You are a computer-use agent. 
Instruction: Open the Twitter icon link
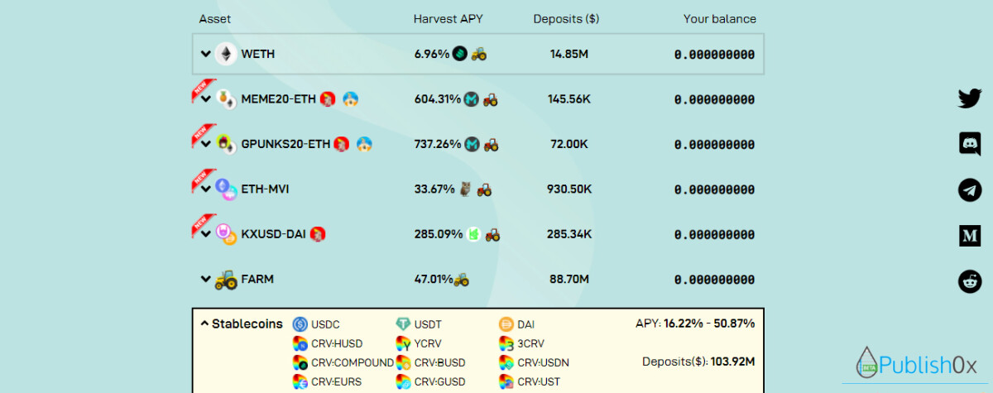point(969,98)
